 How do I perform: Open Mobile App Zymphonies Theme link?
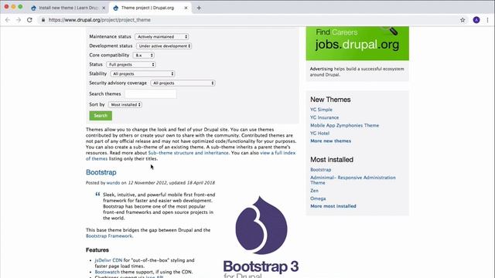point(344,125)
